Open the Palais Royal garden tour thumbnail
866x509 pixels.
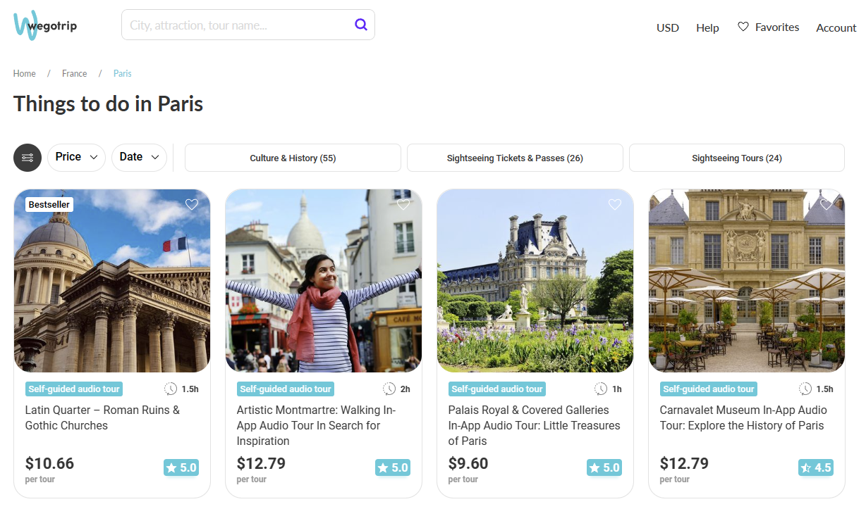pyautogui.click(x=535, y=280)
